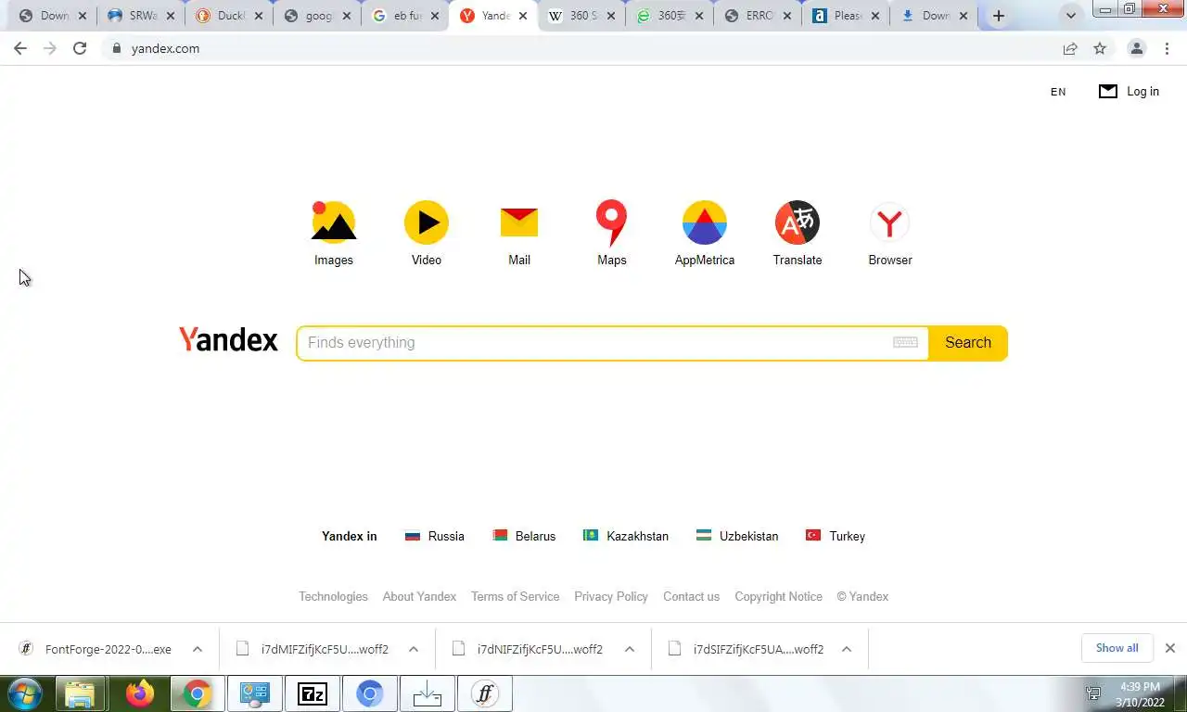The width and height of the screenshot is (1187, 712).
Task: Open the Privacy Policy link
Action: [x=611, y=596]
